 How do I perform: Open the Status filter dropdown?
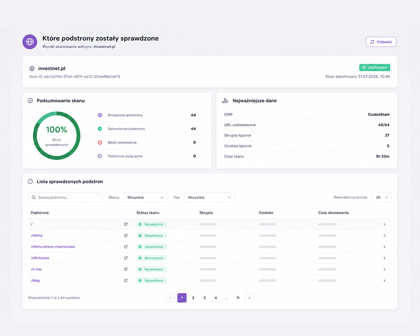click(145, 198)
